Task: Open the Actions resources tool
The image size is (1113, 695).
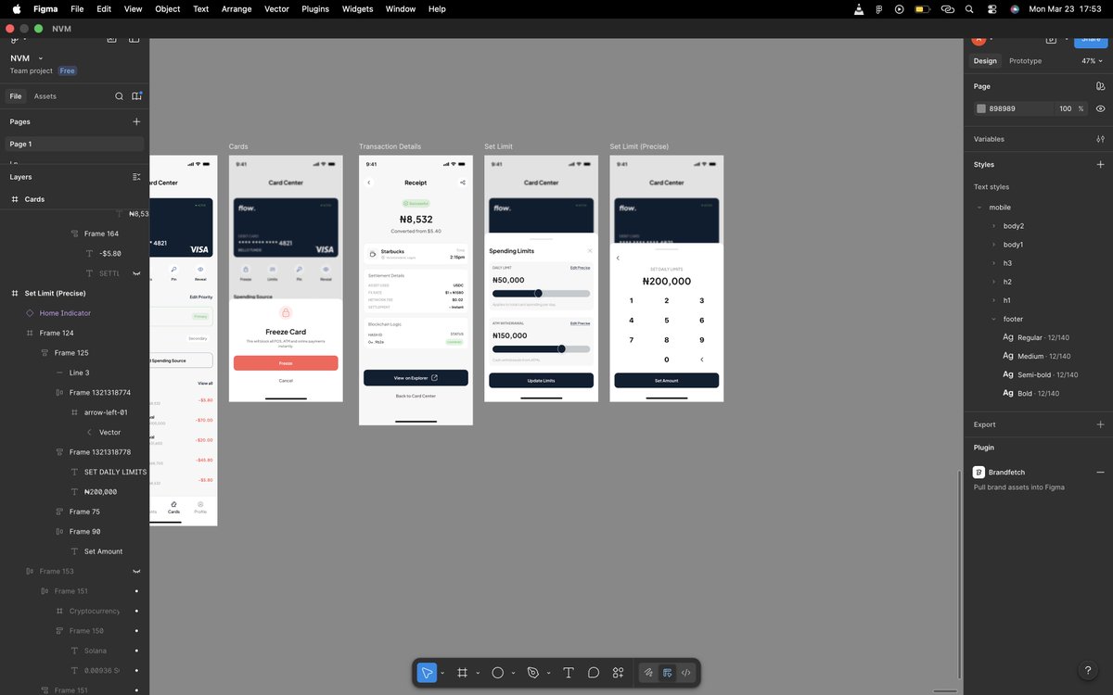Action: point(619,673)
